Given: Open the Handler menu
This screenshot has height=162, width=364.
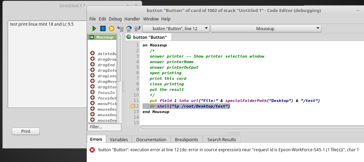Looking at the screenshot, I should coord(132,19).
